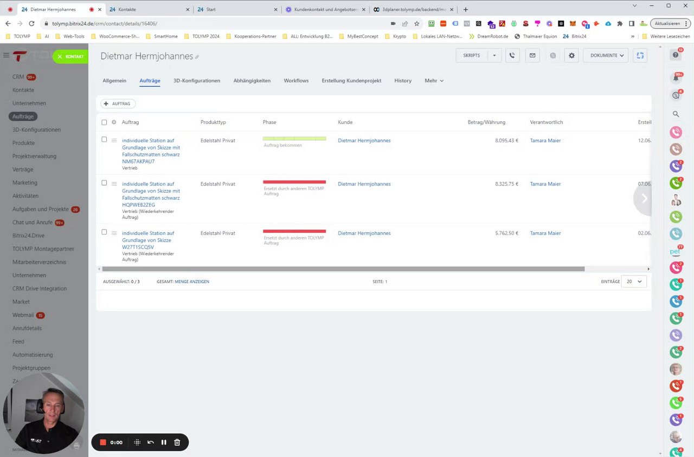Open the help question mark icon
This screenshot has width=694, height=457.
point(676,55)
